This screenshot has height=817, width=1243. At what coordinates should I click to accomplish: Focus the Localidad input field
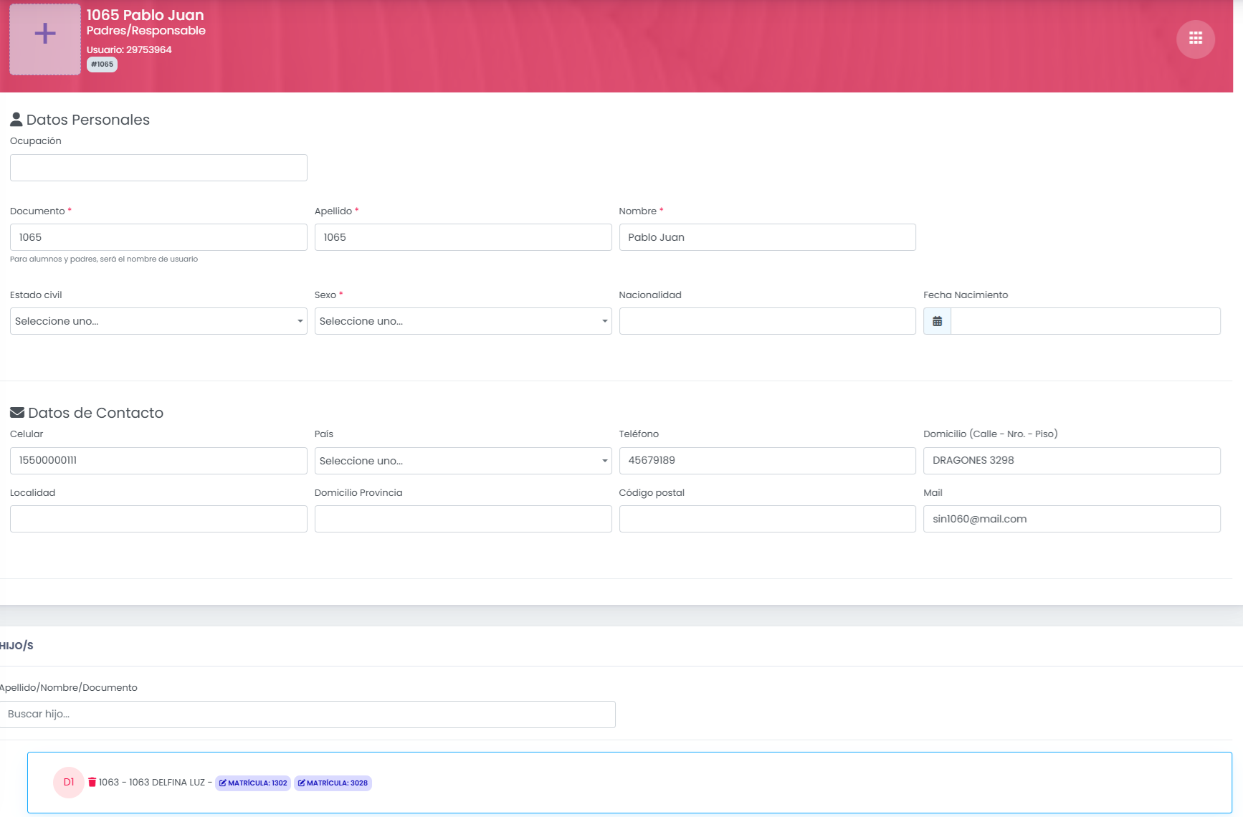click(x=158, y=519)
